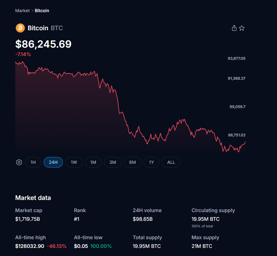Go to Market breadcrumb link
This screenshot has height=256, width=277.
pos(22,11)
